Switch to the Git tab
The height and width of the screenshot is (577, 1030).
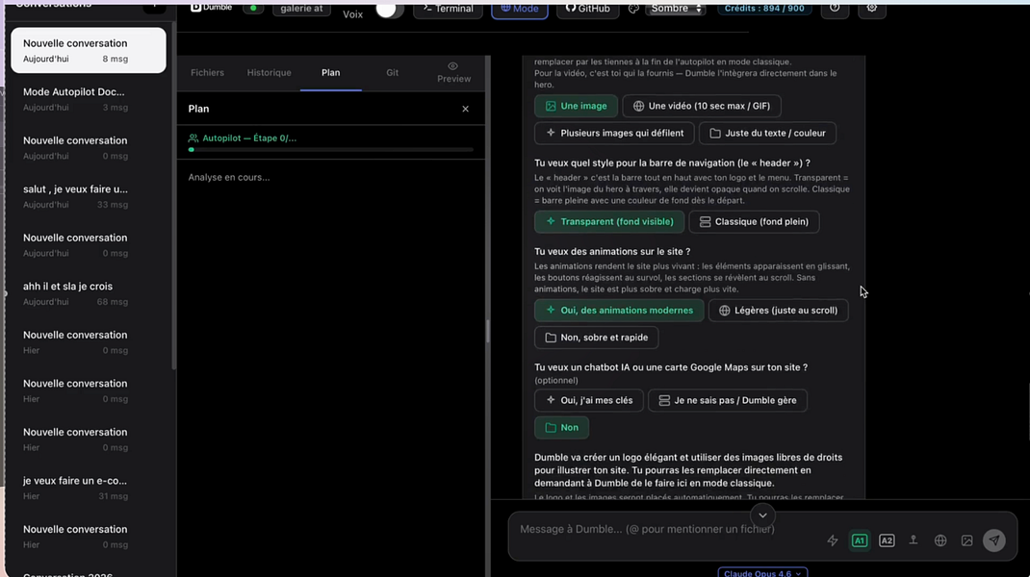click(x=392, y=73)
